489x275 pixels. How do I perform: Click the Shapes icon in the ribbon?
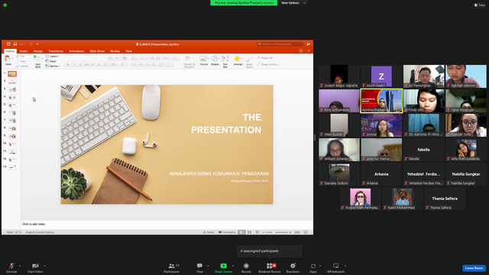[x=215, y=59]
